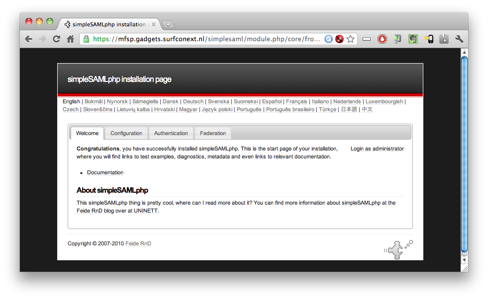Go back using the browser back arrow
The height and width of the screenshot is (299, 488).
pyautogui.click(x=29, y=39)
